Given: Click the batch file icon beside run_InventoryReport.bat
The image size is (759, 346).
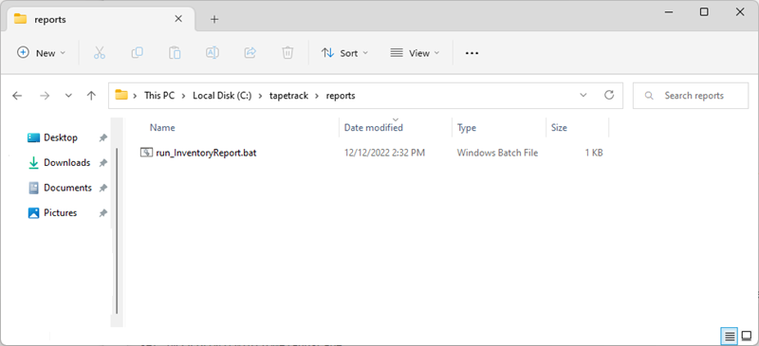Looking at the screenshot, I should click(146, 153).
